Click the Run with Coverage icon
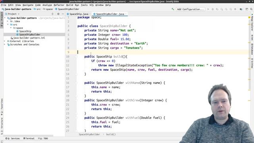Image resolution: width=254 pixels, height=143 pixels. (x=217, y=9)
